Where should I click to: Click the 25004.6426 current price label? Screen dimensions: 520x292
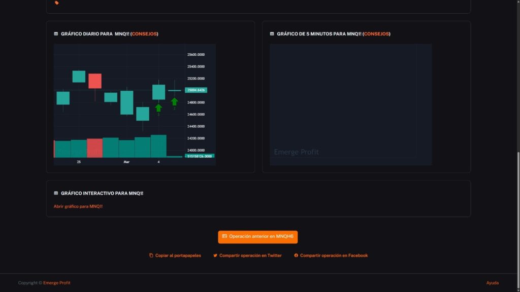196,90
